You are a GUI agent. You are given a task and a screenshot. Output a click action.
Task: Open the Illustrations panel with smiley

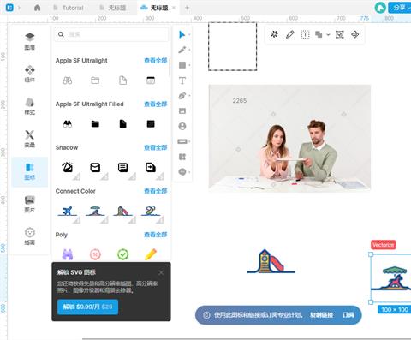[30, 236]
